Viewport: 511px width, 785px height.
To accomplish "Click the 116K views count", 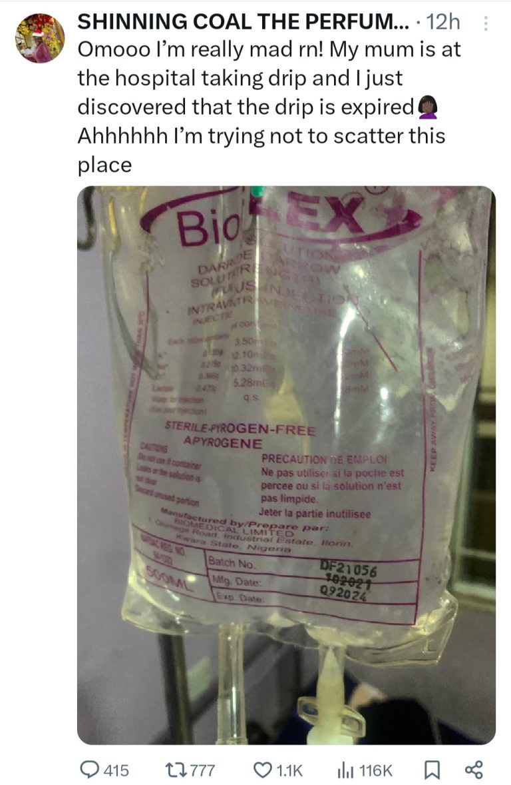I will point(375,770).
